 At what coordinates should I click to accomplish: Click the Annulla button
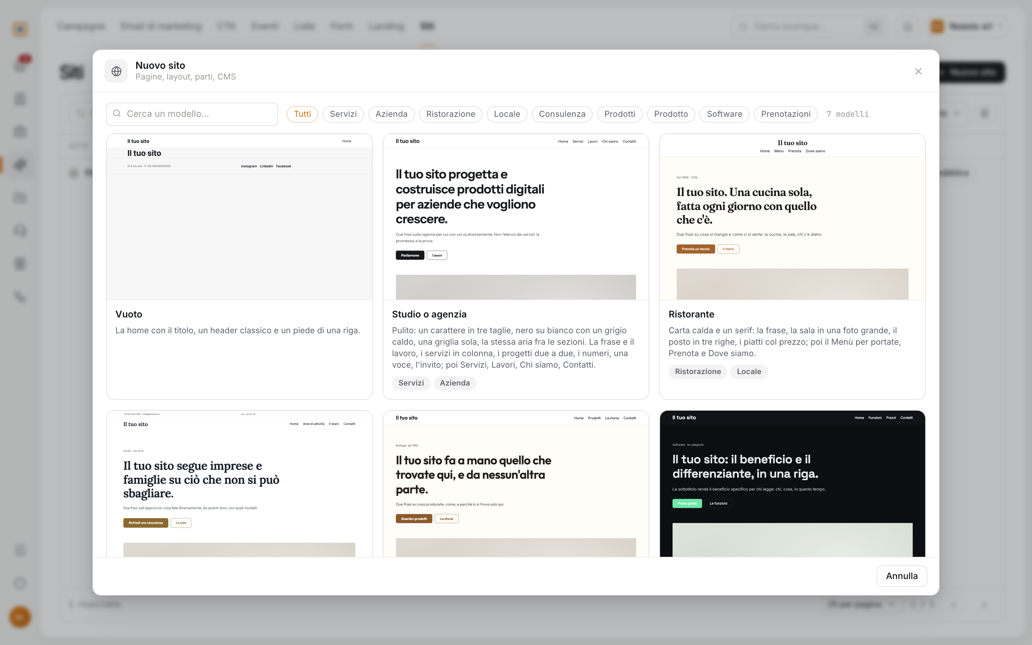[902, 576]
